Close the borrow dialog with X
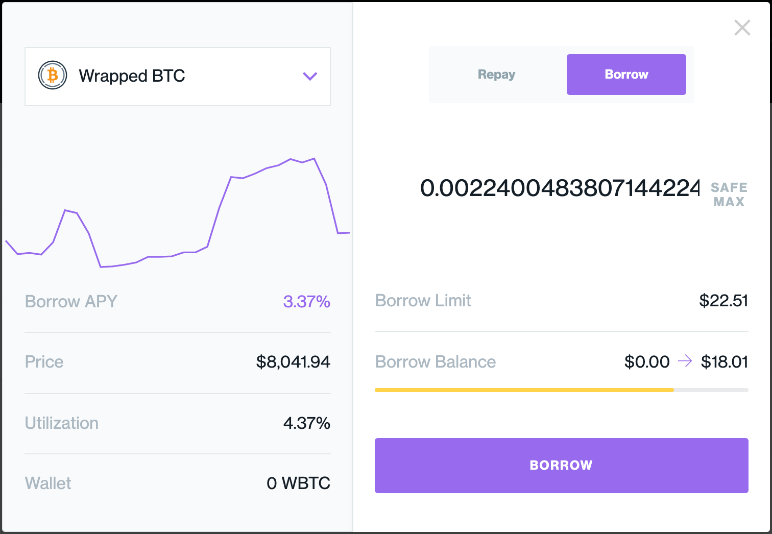772x534 pixels. tap(742, 28)
